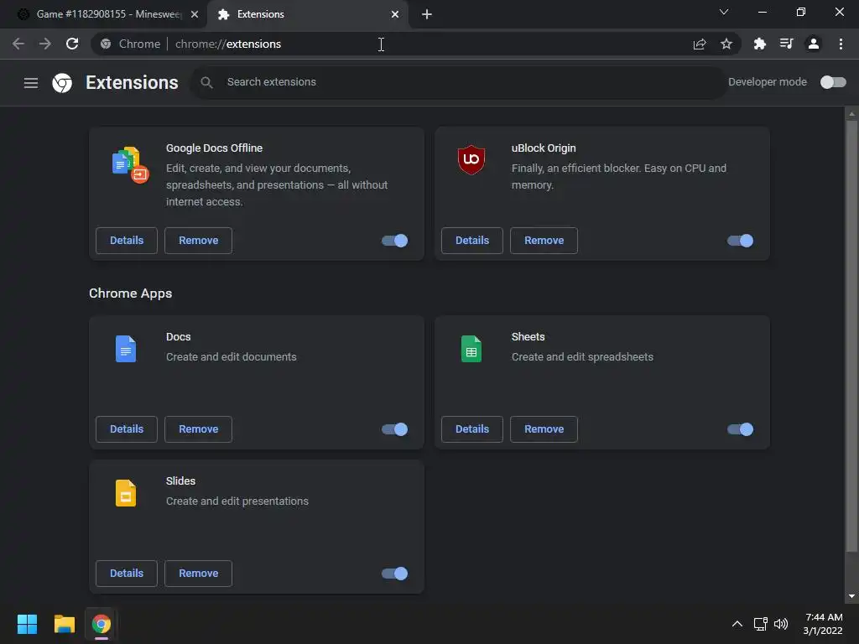Click the Chrome taskbar icon

pos(102,624)
